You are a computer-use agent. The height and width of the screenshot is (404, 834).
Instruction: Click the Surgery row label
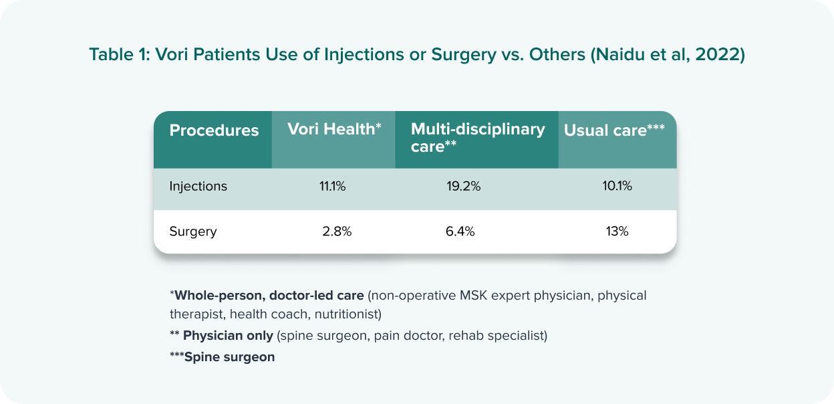pyautogui.click(x=193, y=232)
